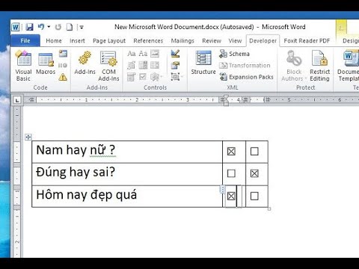Image resolution: width=359 pixels, height=269 pixels.
Task: Uncheck the second checkbox in "Đúng hay sai?" row
Action: coord(254,173)
